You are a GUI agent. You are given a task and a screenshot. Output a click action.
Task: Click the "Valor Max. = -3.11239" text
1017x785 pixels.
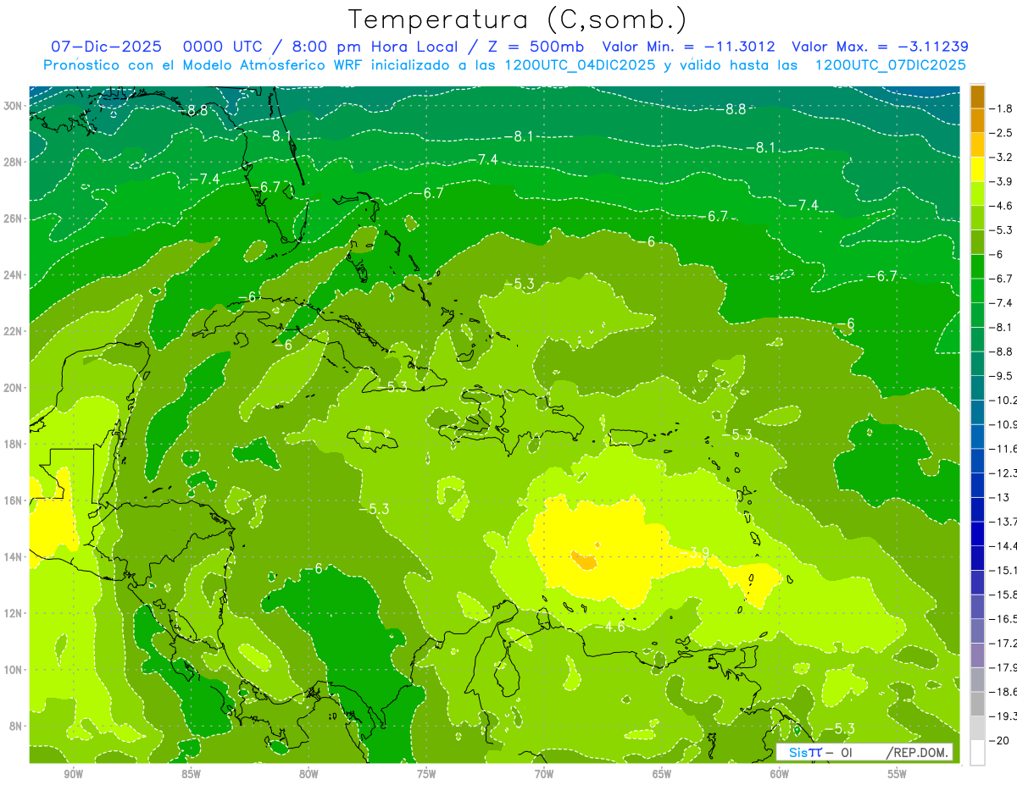click(x=880, y=47)
